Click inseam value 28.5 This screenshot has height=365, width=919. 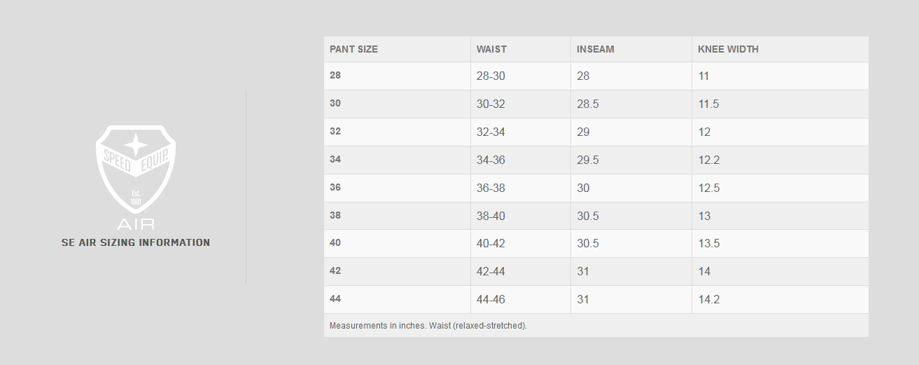588,104
